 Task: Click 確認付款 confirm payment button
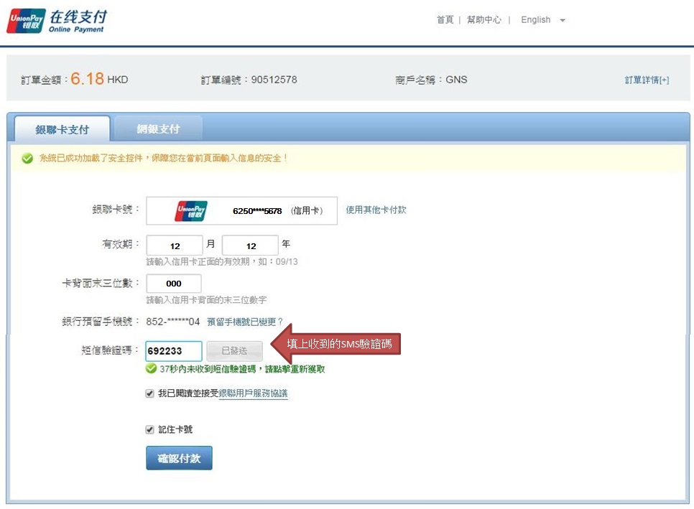click(x=180, y=458)
